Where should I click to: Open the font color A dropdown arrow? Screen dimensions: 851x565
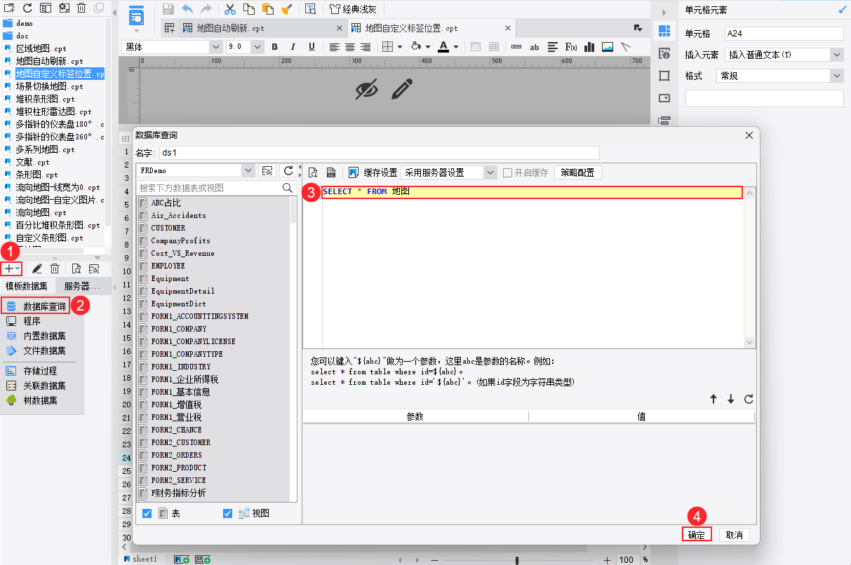(x=456, y=47)
